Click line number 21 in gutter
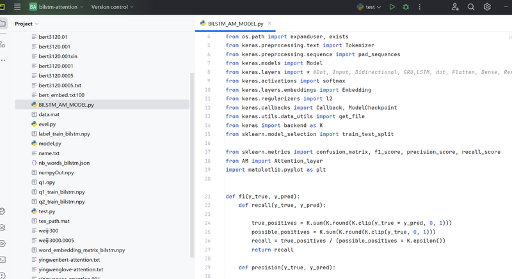The height and width of the screenshot is (279, 512). (207, 196)
